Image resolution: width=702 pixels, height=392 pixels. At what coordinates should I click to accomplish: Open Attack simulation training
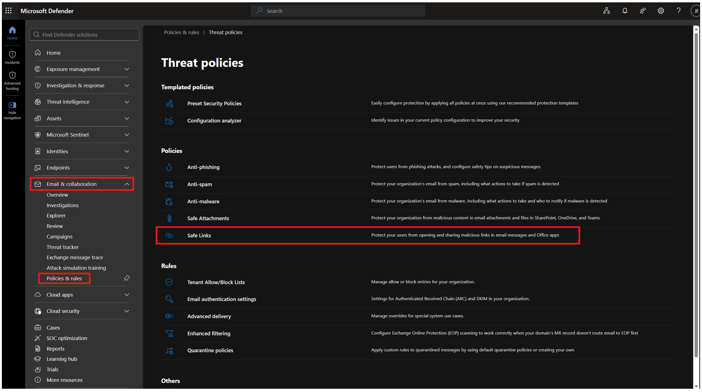(76, 268)
